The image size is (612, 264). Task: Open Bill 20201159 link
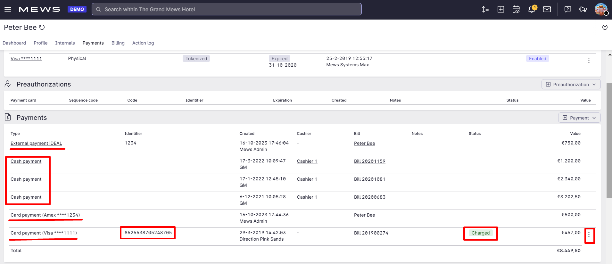[x=369, y=161]
